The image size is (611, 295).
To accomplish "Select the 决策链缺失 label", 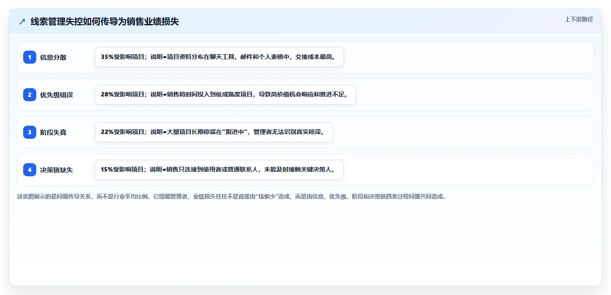I will (x=57, y=170).
